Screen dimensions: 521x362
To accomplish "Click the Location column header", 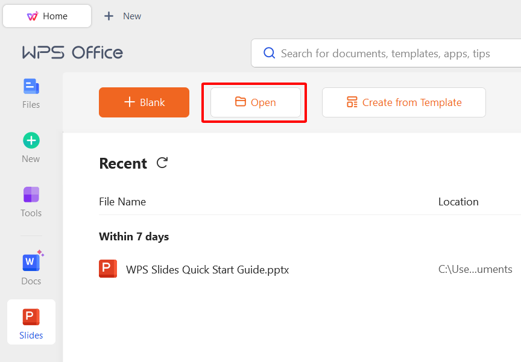I will [x=458, y=202].
